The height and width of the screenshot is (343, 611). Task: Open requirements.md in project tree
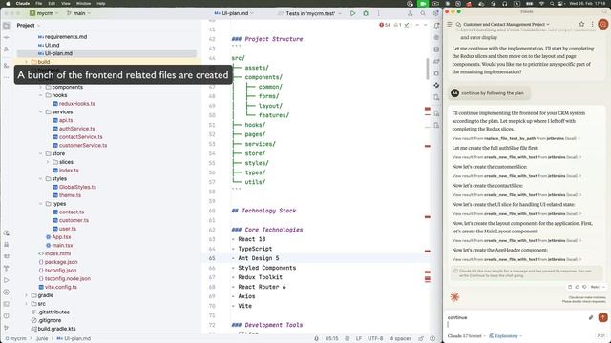click(62, 37)
